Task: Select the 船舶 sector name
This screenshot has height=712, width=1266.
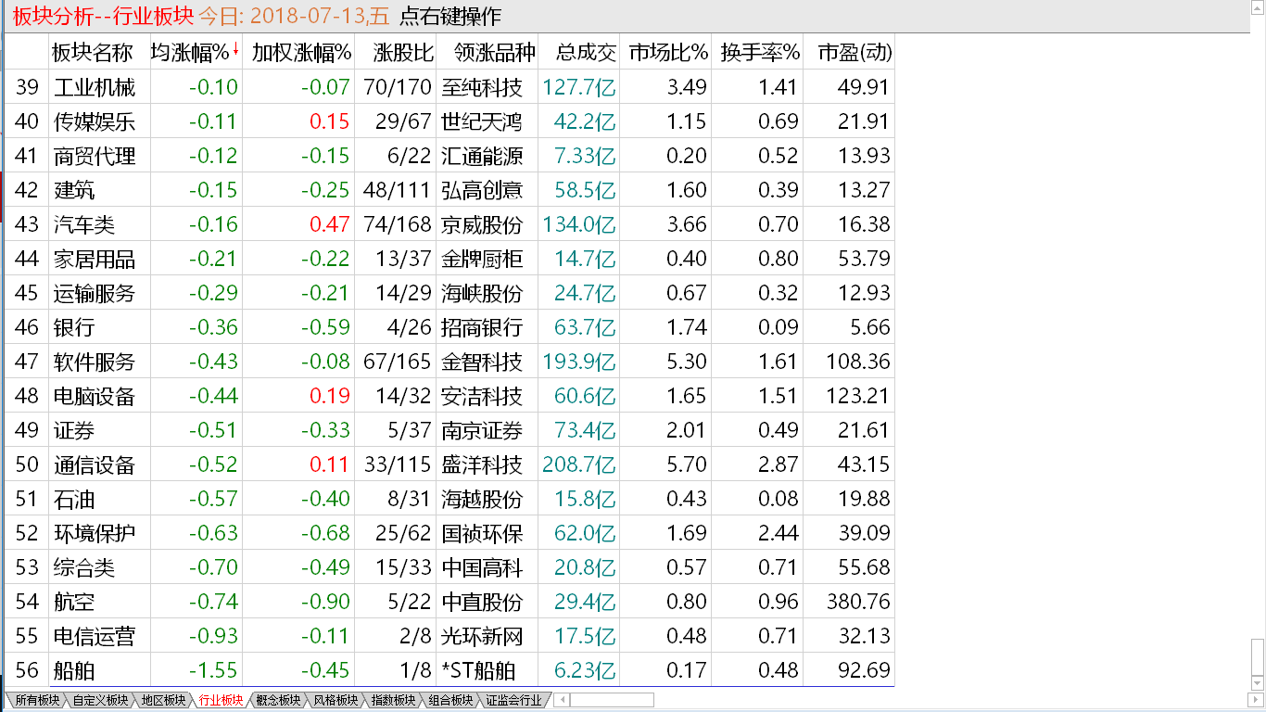Action: [74, 670]
